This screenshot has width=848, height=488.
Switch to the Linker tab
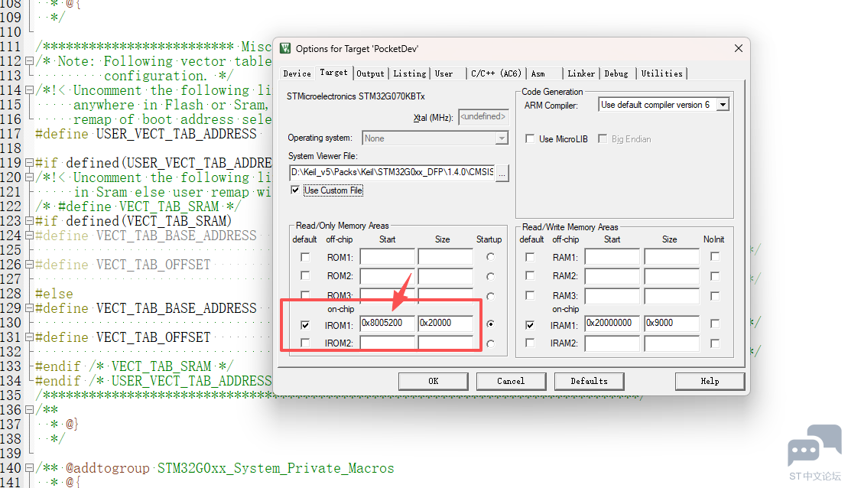[581, 73]
